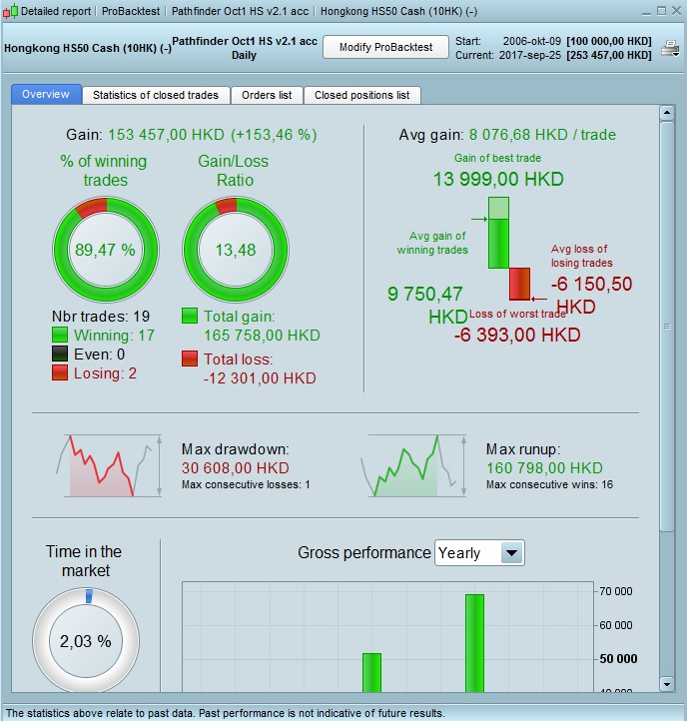Click the 2,03 % time in market donut
Image resolution: width=687 pixels, height=721 pixels.
[86, 640]
